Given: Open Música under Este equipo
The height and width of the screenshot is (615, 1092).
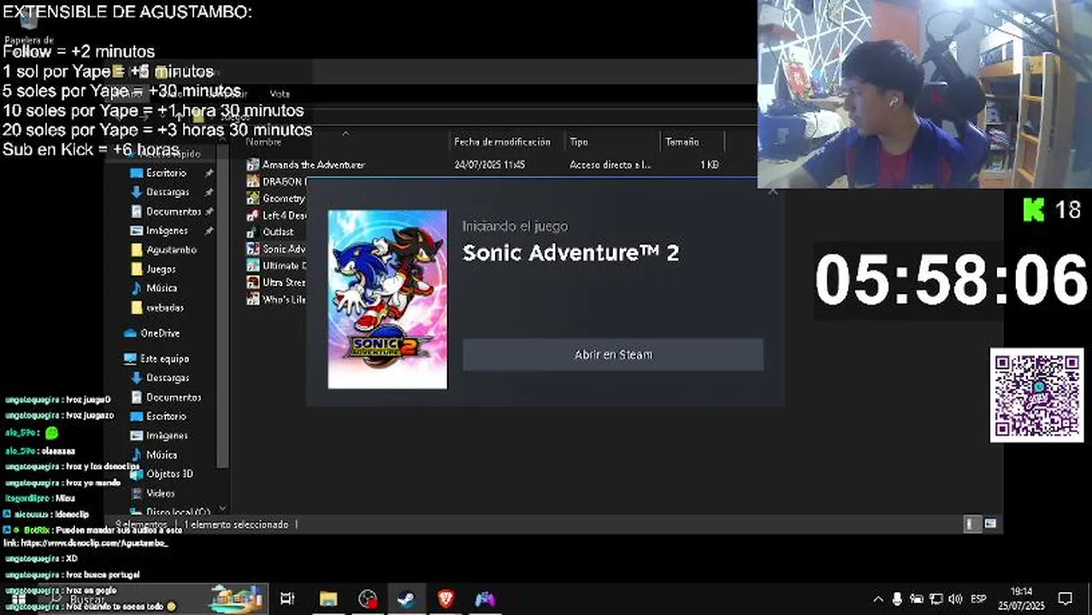Looking at the screenshot, I should point(161,454).
